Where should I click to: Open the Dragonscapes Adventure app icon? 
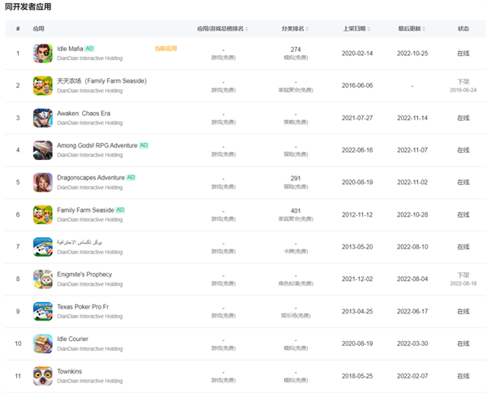(x=43, y=183)
